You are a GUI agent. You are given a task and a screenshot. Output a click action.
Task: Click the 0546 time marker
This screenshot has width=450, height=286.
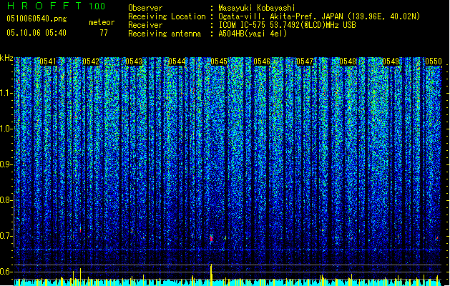(x=262, y=61)
